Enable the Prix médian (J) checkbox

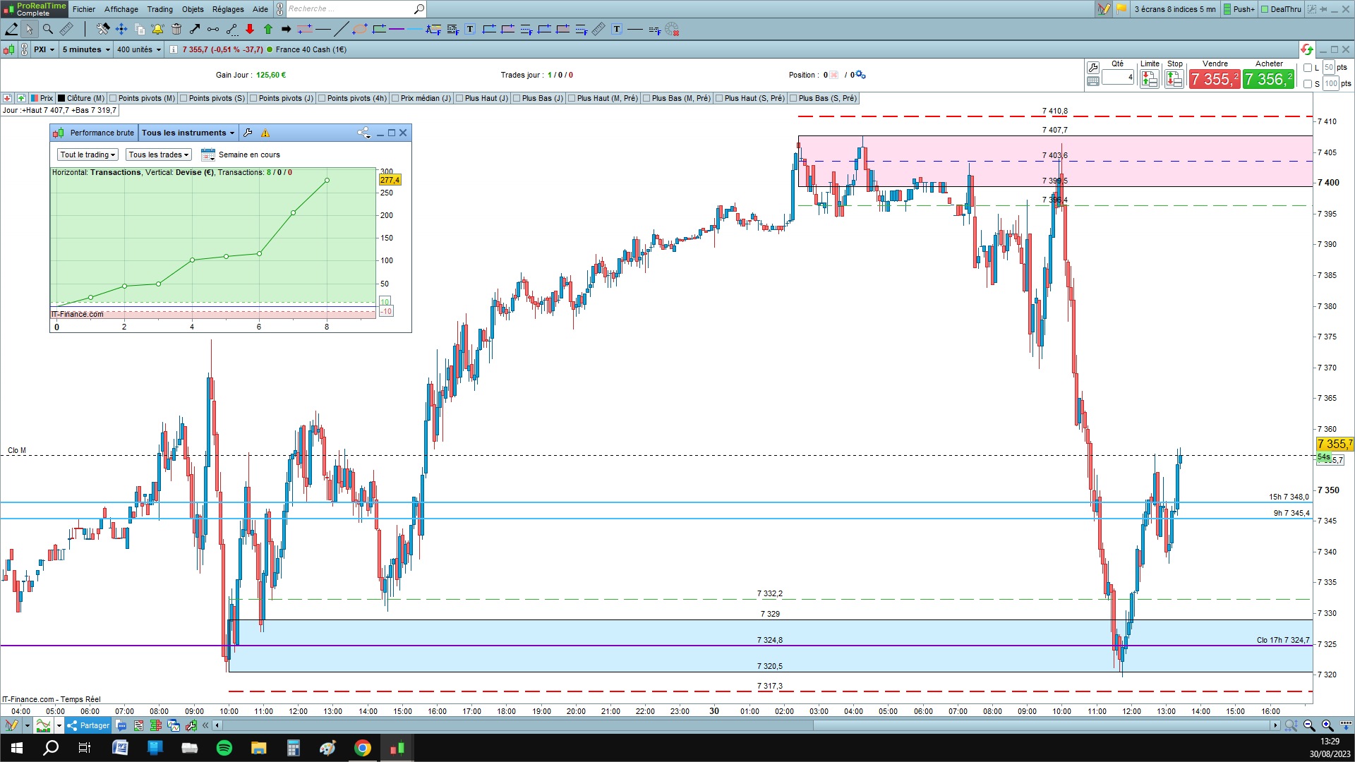tap(395, 98)
